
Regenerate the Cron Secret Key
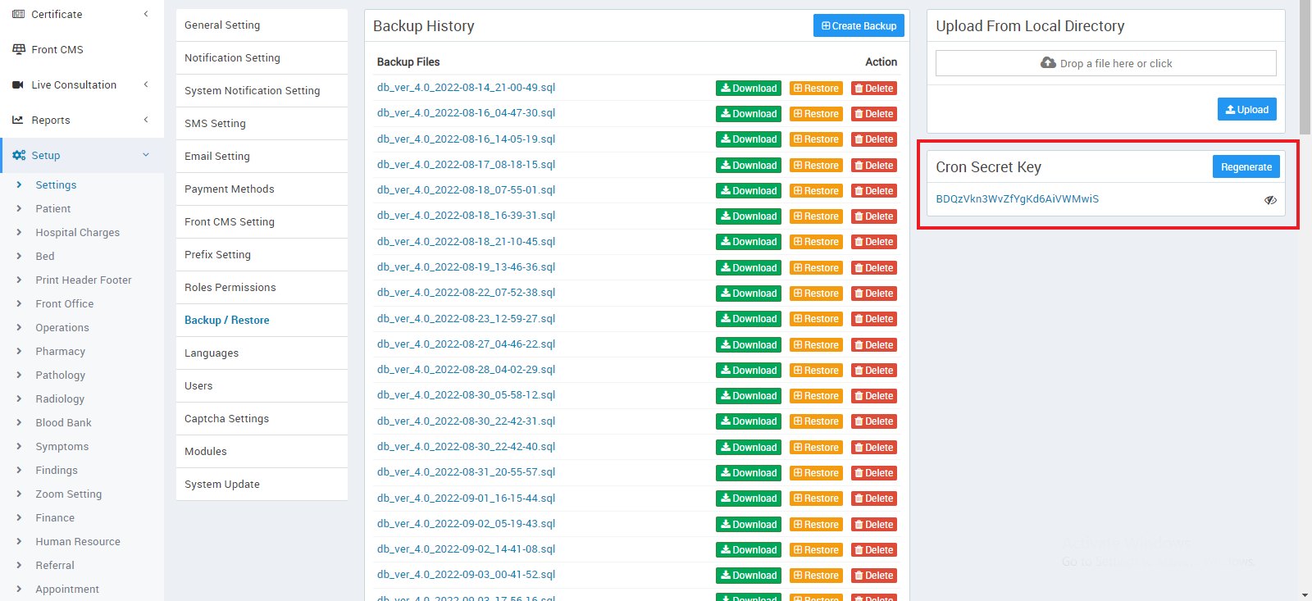tap(1246, 167)
